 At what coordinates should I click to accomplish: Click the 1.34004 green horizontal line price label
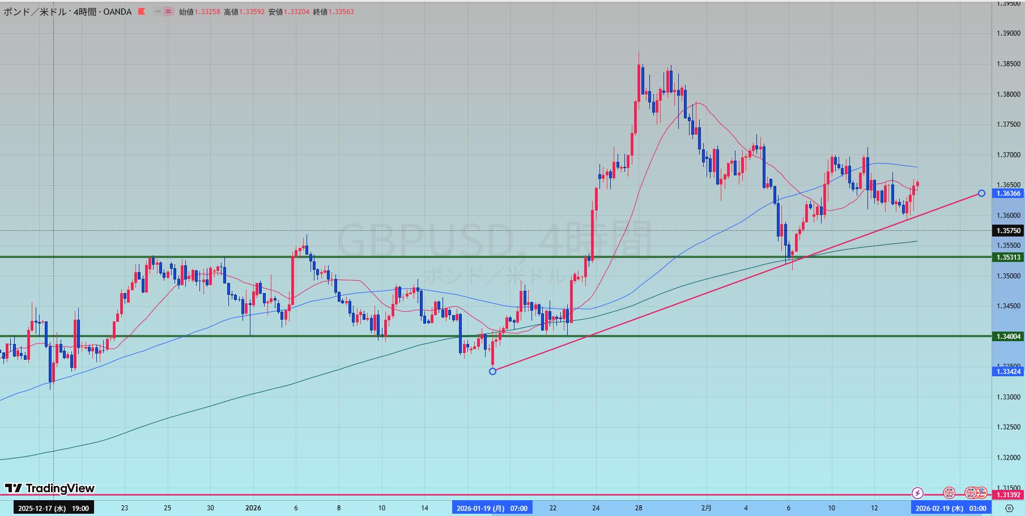(x=1009, y=337)
